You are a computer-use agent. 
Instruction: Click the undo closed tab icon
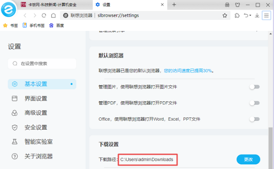coord(246,16)
